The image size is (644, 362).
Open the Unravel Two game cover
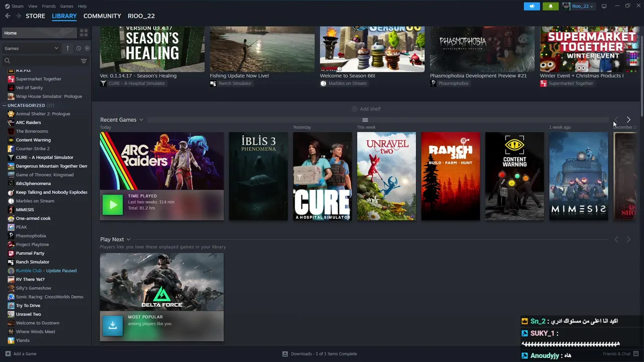tap(386, 176)
